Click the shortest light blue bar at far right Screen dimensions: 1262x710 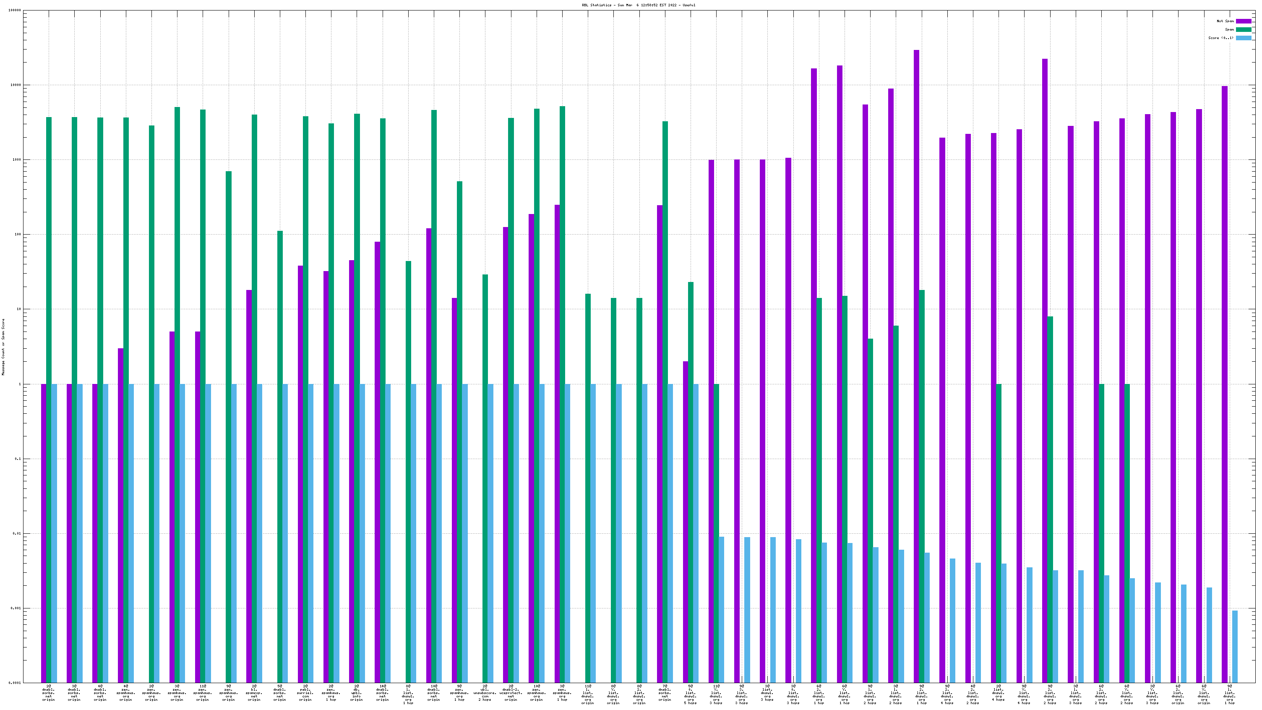point(1235,647)
